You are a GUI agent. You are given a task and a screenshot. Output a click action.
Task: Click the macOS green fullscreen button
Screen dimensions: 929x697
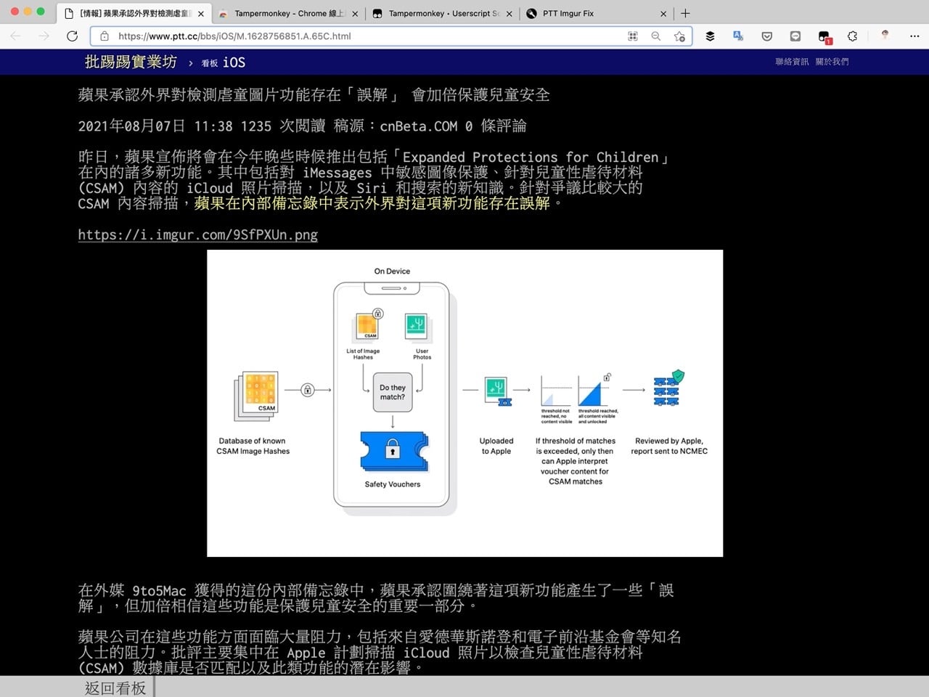[x=41, y=12]
